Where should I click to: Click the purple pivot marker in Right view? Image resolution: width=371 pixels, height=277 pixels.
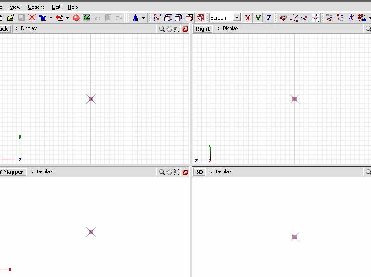pos(294,99)
